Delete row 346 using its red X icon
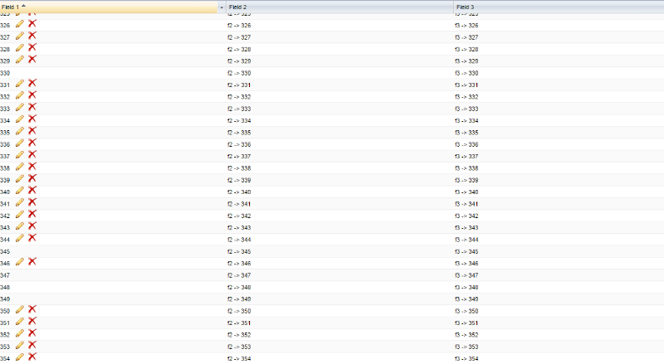 click(32, 261)
